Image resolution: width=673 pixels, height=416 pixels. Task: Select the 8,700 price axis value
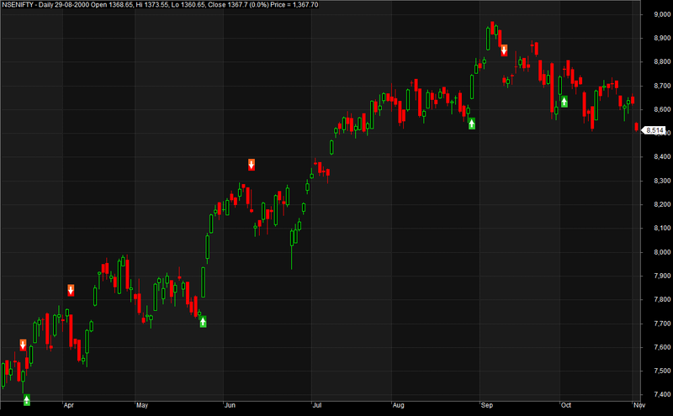coord(662,86)
